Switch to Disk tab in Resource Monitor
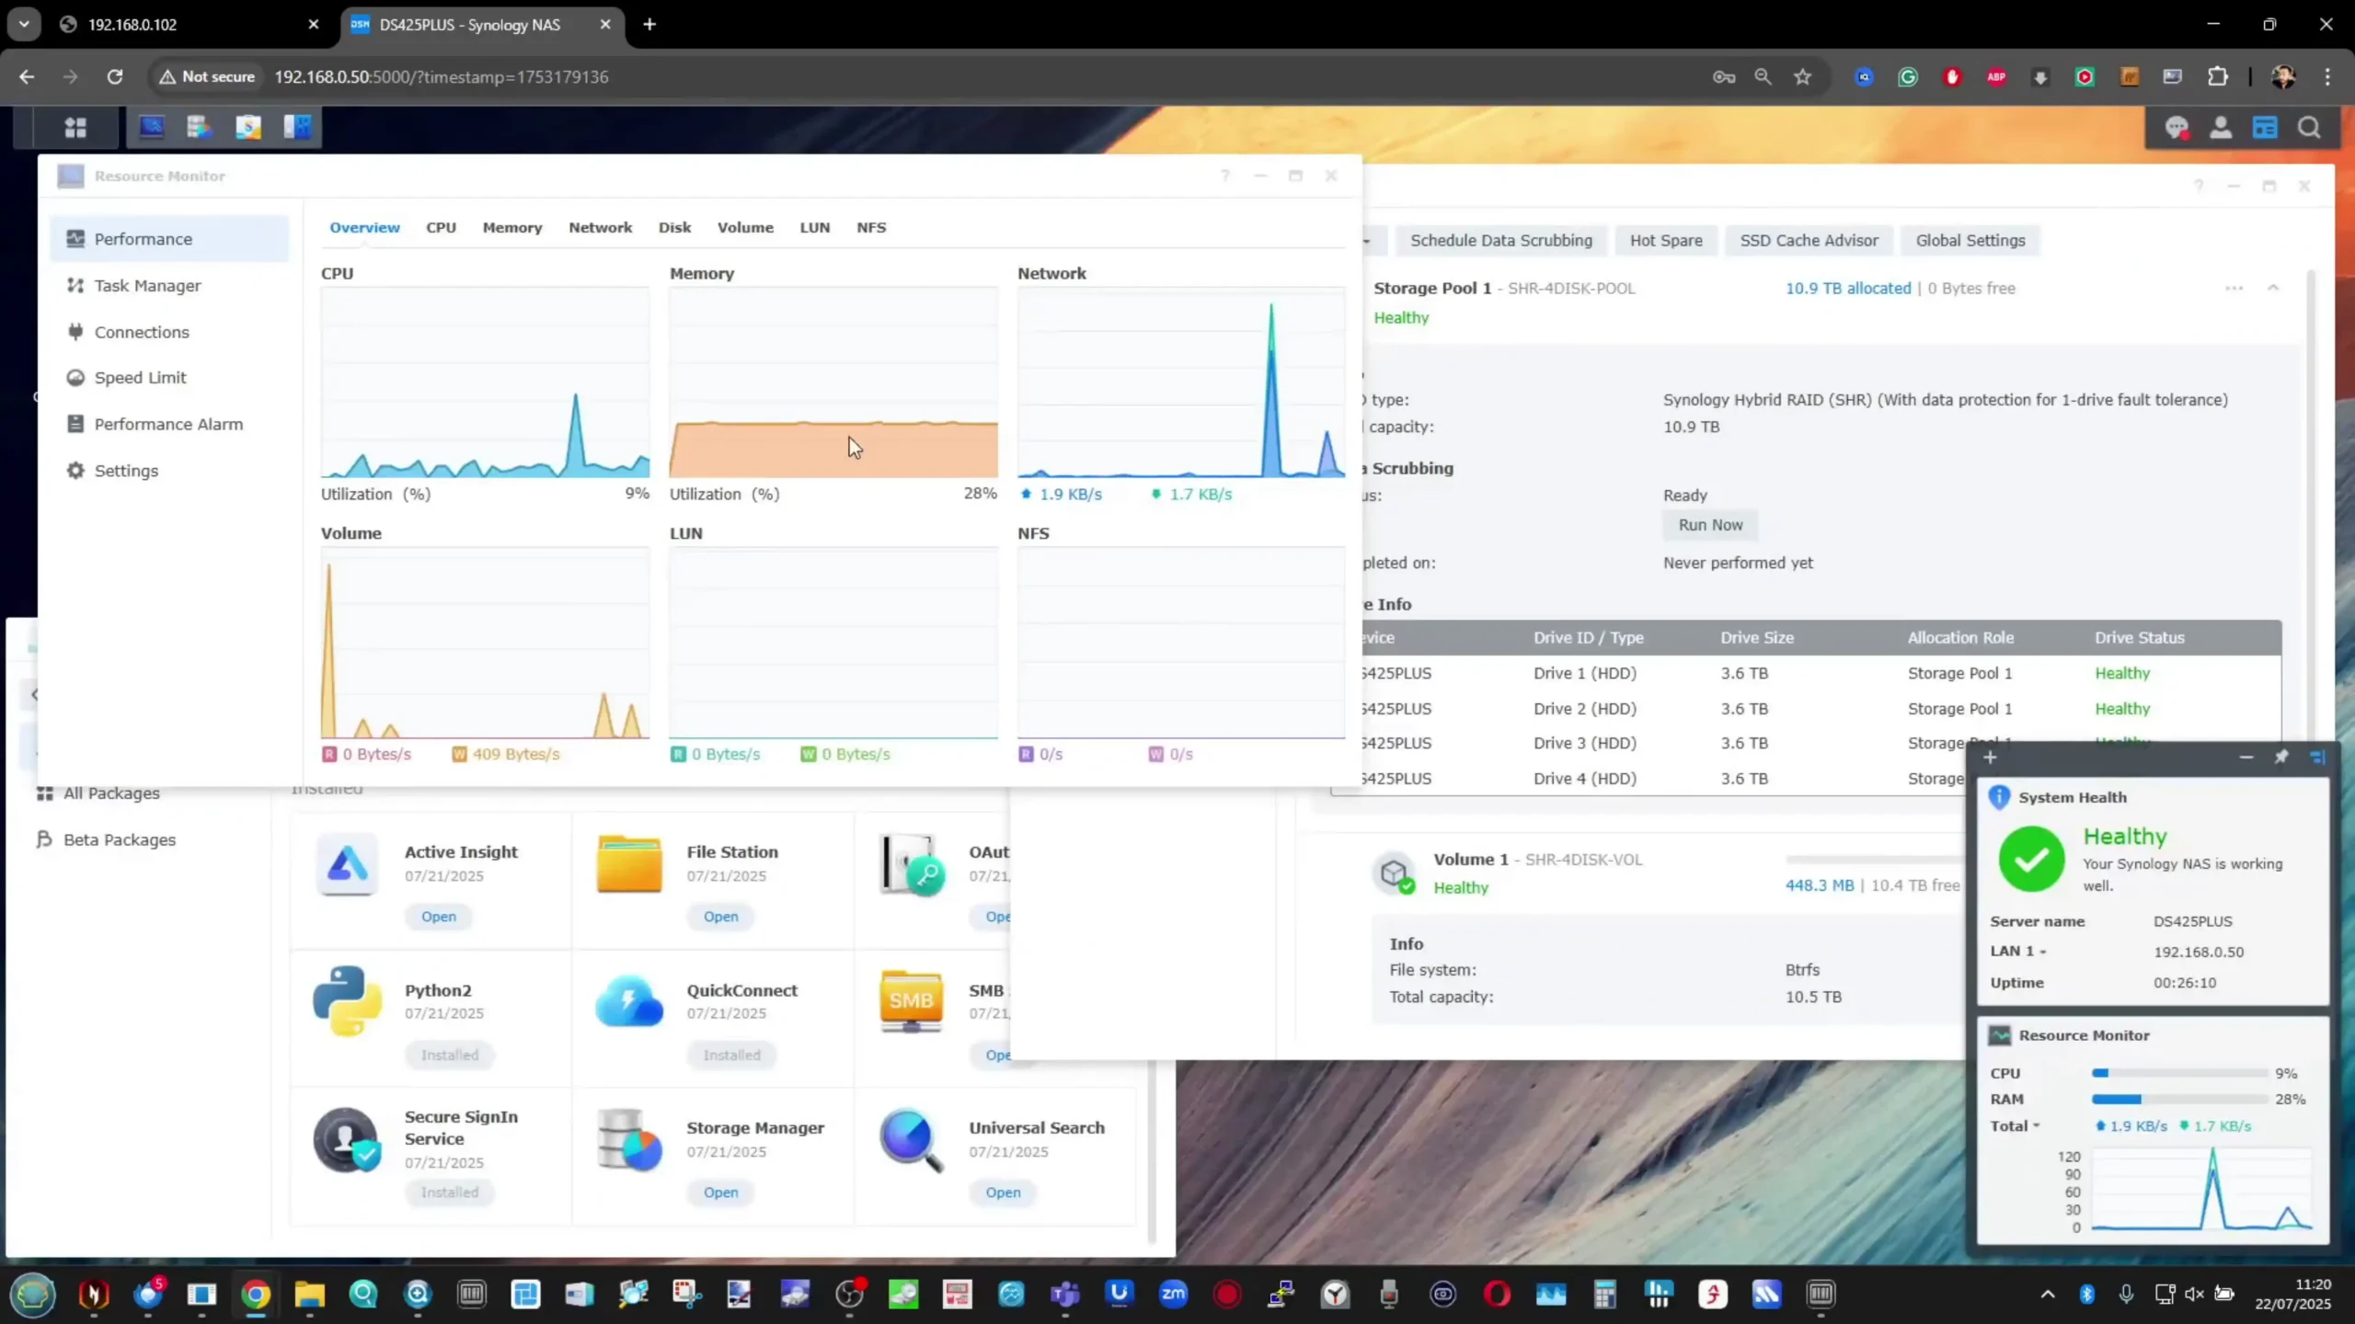Viewport: 2355px width, 1324px height. click(674, 227)
